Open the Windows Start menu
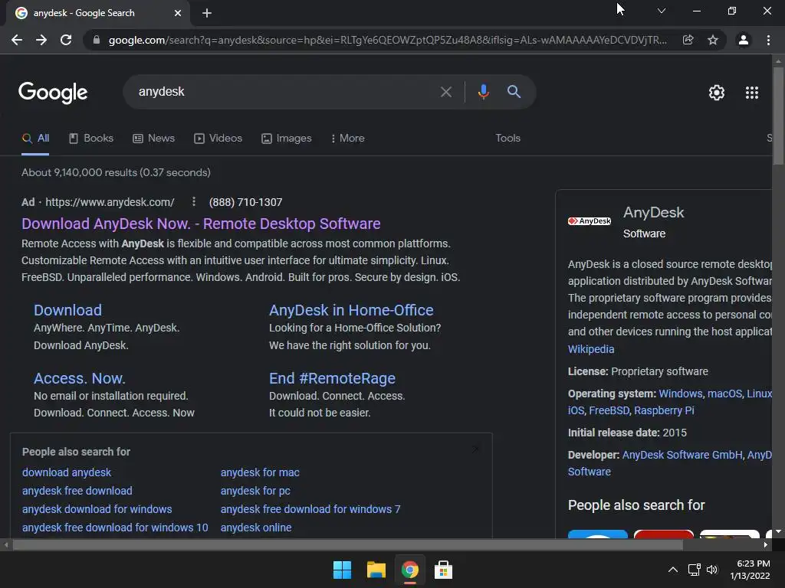The height and width of the screenshot is (588, 785). click(343, 570)
